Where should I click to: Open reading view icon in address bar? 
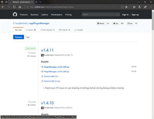(x=122, y=7)
